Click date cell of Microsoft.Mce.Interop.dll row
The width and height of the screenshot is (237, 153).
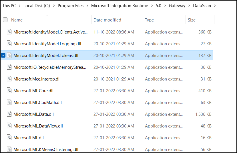click(114, 79)
